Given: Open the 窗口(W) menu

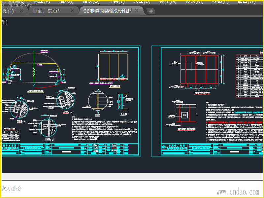Looking at the screenshot, I should (x=247, y=2).
